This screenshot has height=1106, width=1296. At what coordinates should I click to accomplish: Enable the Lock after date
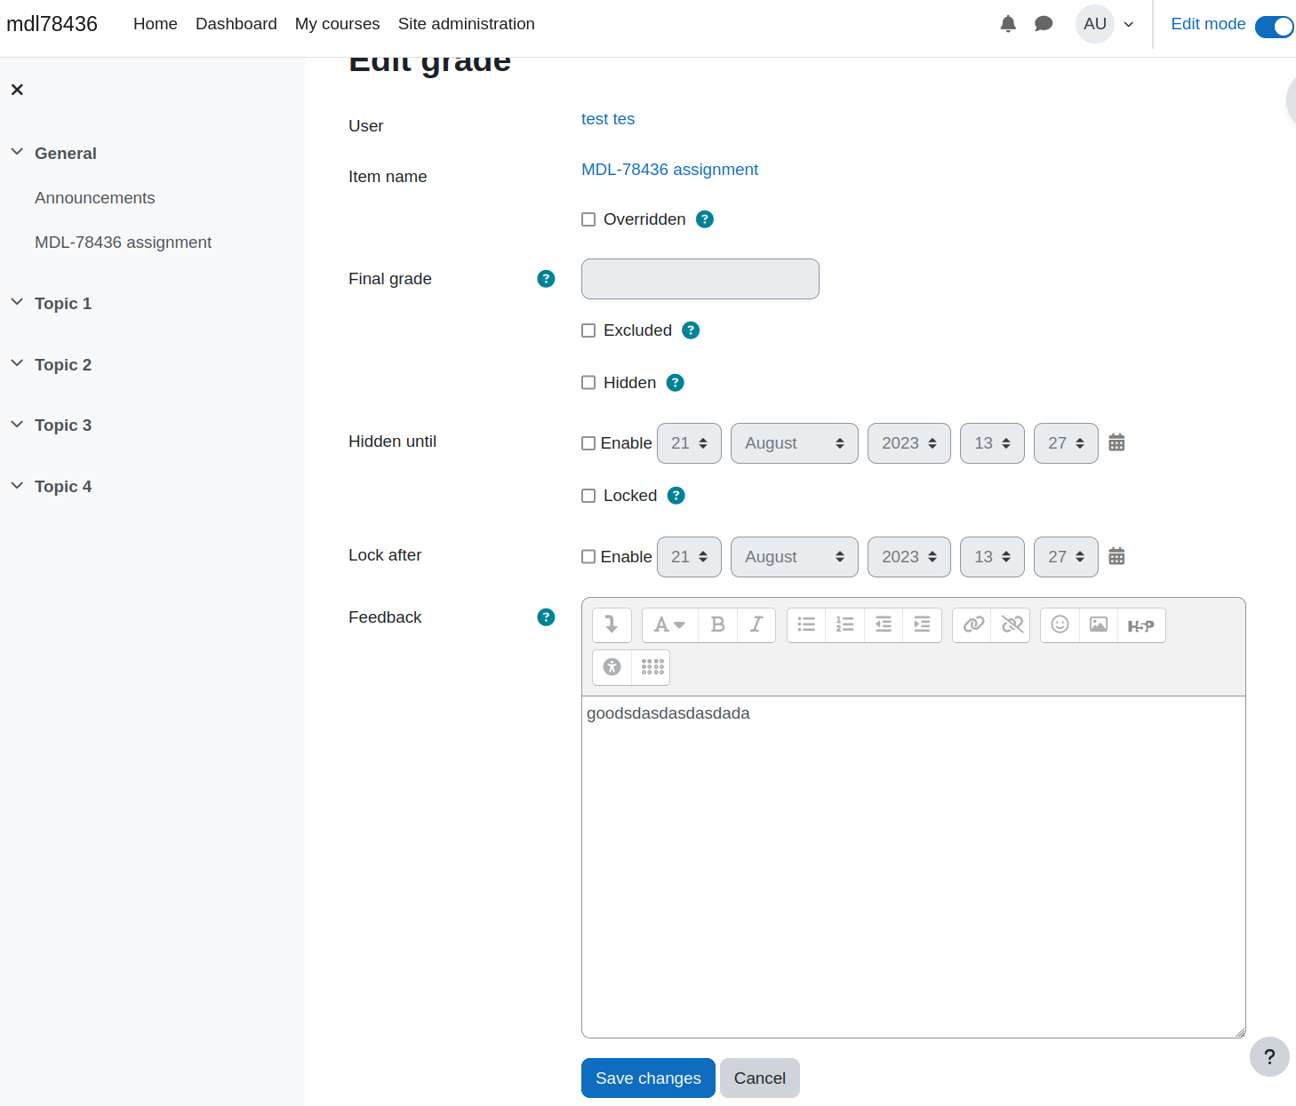click(588, 557)
